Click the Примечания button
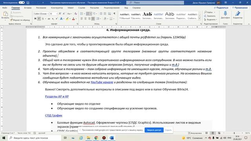Image resolution: width=251 pixels, height=141 pixels. (240, 8)
